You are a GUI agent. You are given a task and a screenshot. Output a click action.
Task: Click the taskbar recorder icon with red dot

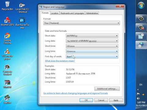tap(141, 28)
